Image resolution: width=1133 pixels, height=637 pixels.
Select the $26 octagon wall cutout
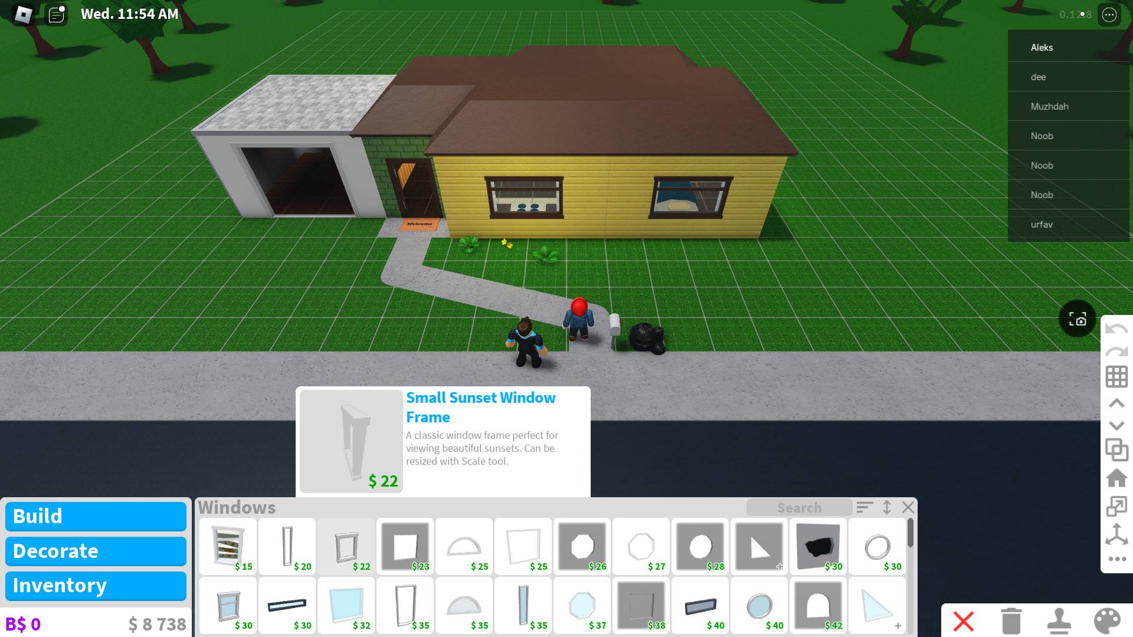[582, 547]
